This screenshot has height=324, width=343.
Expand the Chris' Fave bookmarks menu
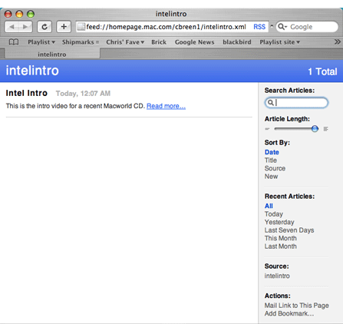click(125, 42)
